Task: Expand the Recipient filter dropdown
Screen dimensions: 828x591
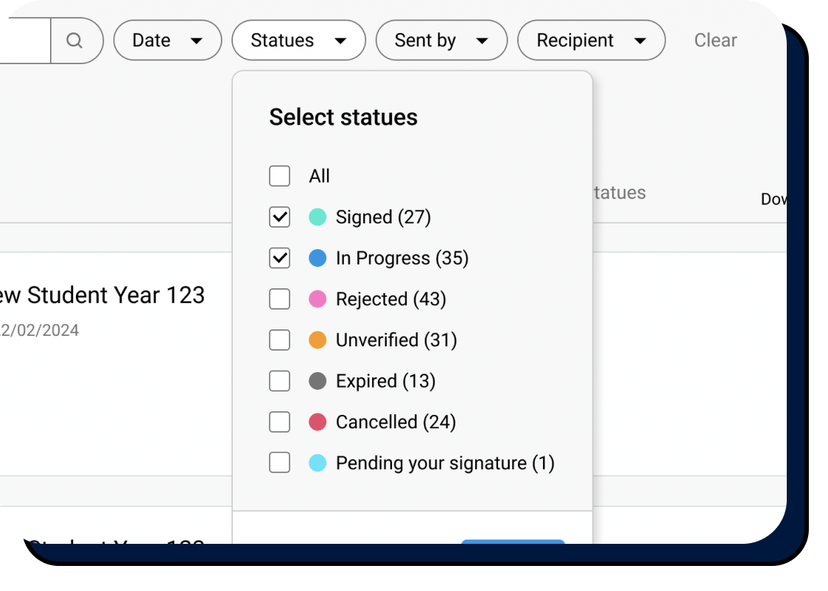Action: [591, 41]
